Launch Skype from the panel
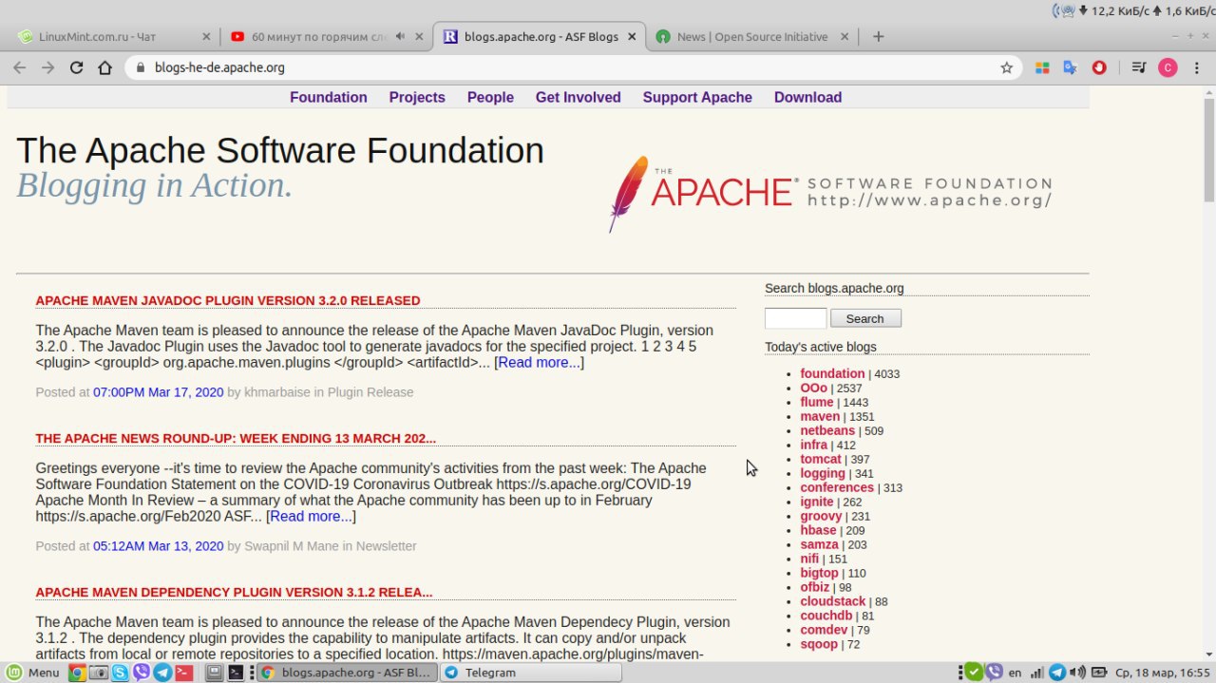The width and height of the screenshot is (1216, 683). pyautogui.click(x=120, y=673)
